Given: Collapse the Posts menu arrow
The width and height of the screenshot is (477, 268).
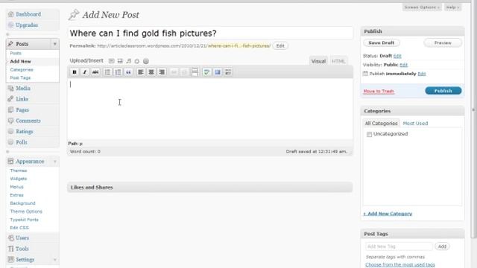Looking at the screenshot, I should coord(54,44).
